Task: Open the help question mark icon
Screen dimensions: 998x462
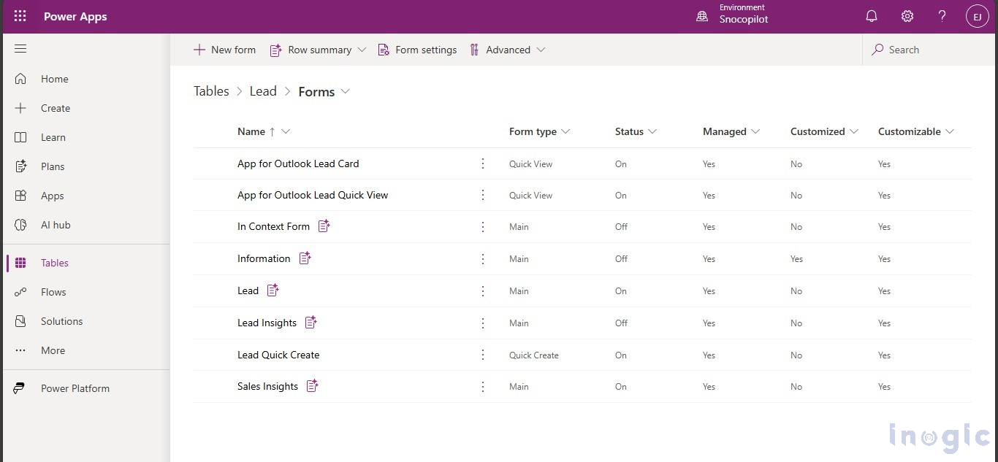Action: [942, 16]
